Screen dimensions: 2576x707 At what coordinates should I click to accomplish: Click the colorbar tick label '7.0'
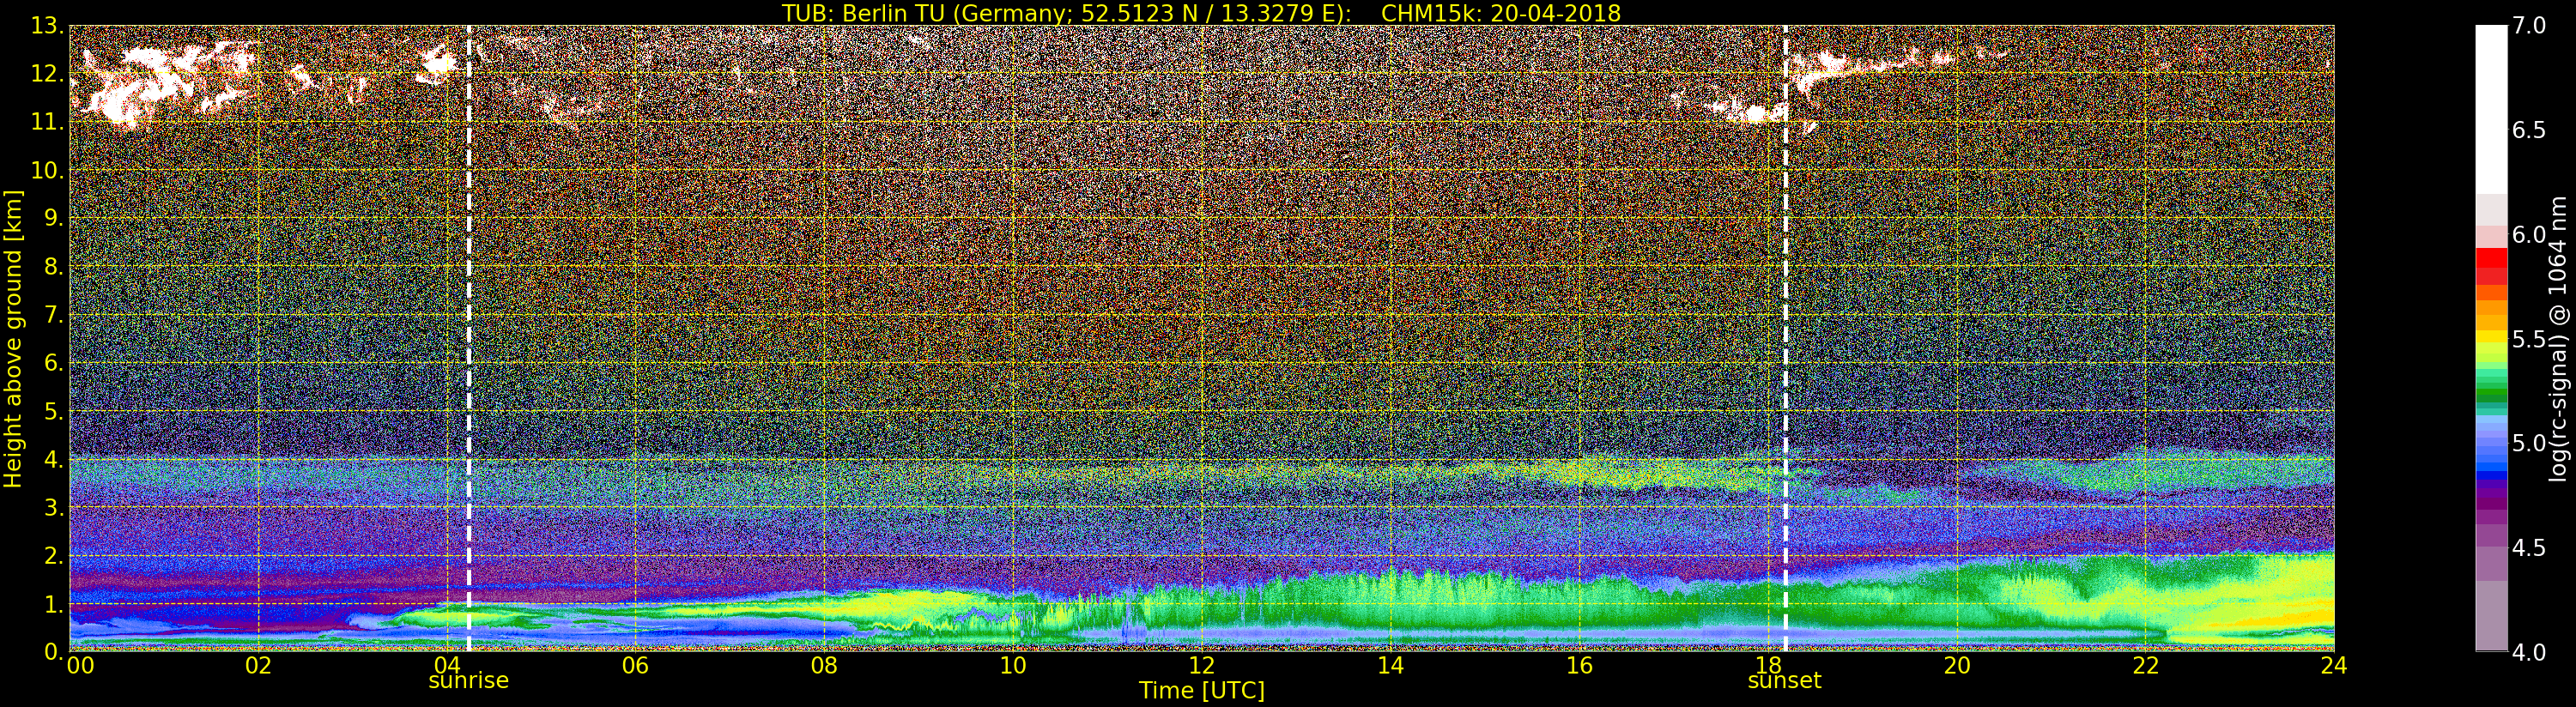coord(2529,26)
